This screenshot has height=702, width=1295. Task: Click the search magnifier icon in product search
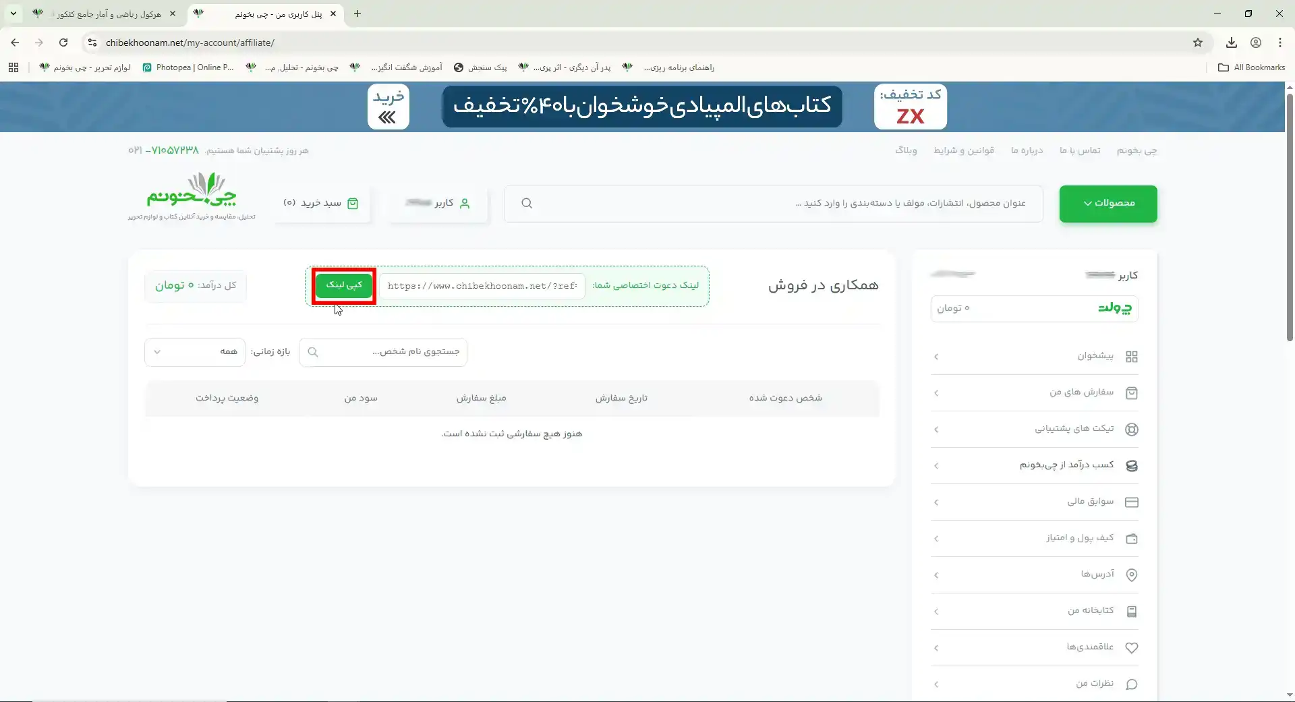pyautogui.click(x=527, y=204)
